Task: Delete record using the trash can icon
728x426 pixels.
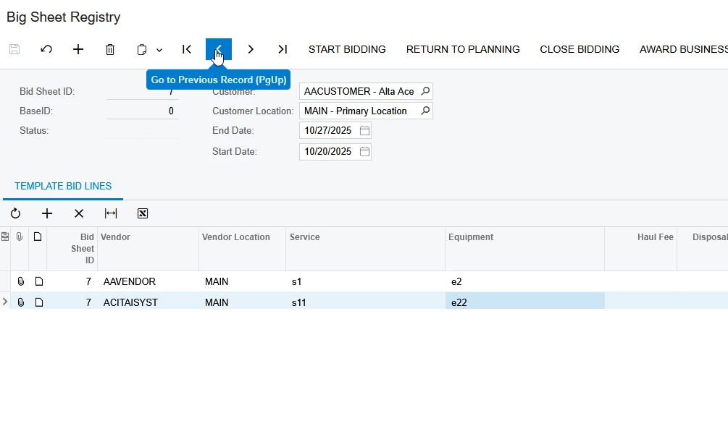Action: click(x=110, y=49)
